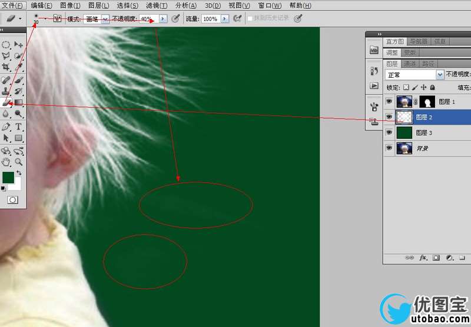
Task: Lock transparent pixels
Action: [406, 87]
